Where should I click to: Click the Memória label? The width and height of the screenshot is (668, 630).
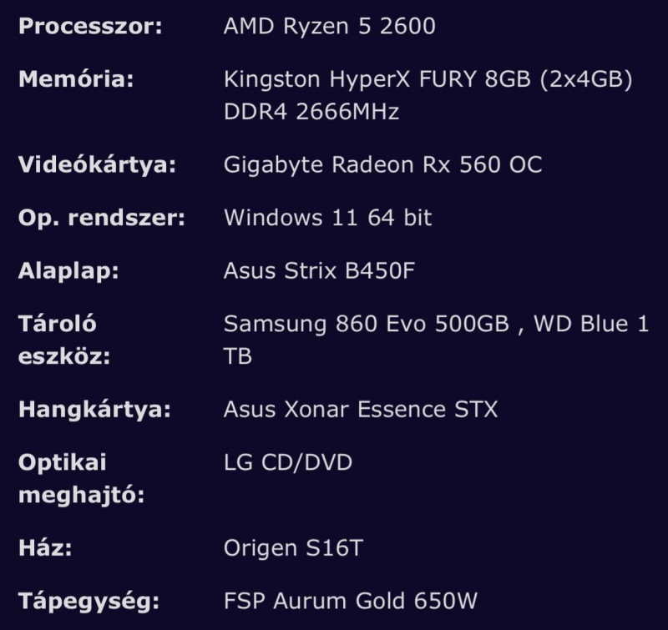coord(76,79)
